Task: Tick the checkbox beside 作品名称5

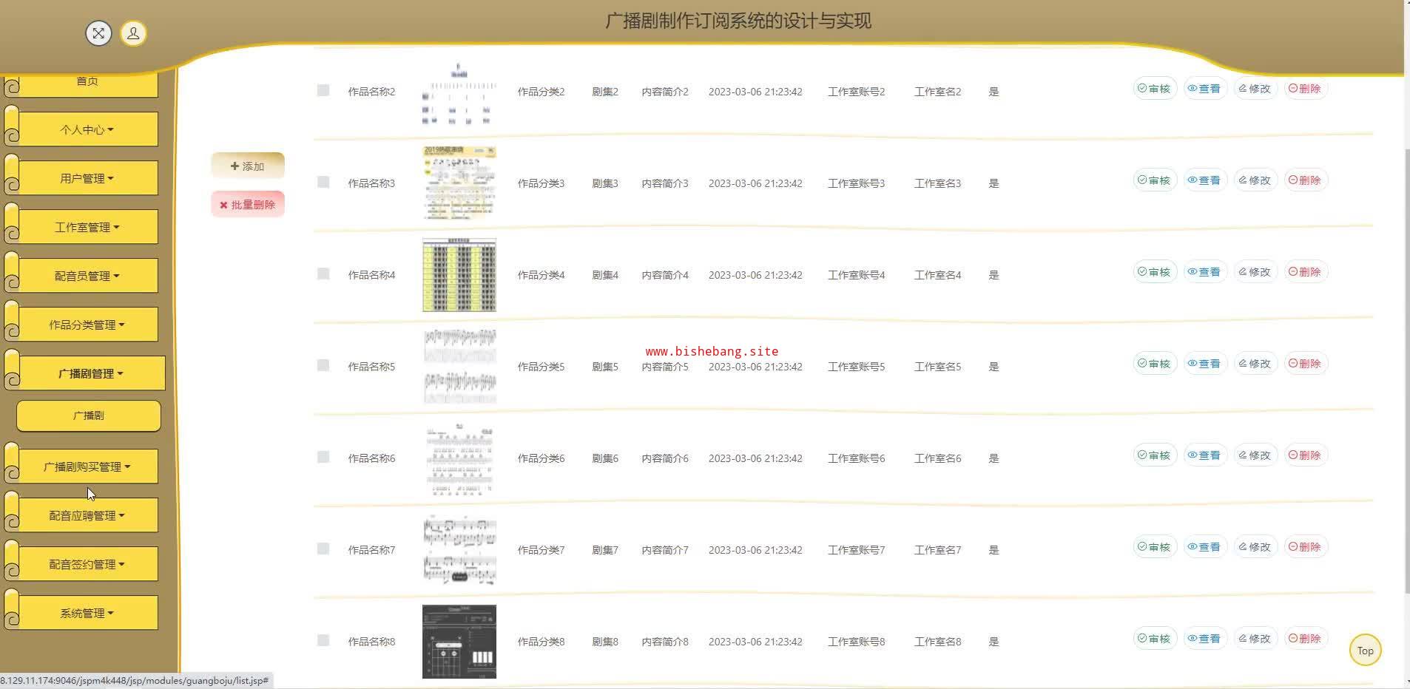Action: tap(323, 365)
